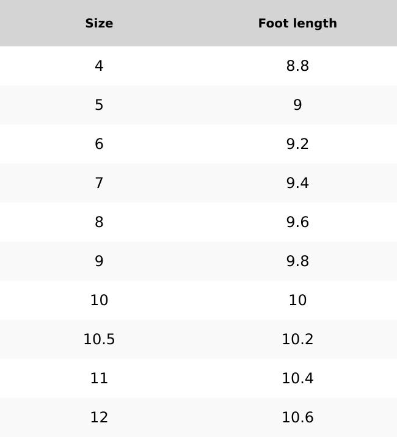Click the 10.4 foot length cell
The image size is (397, 437).
(x=297, y=378)
